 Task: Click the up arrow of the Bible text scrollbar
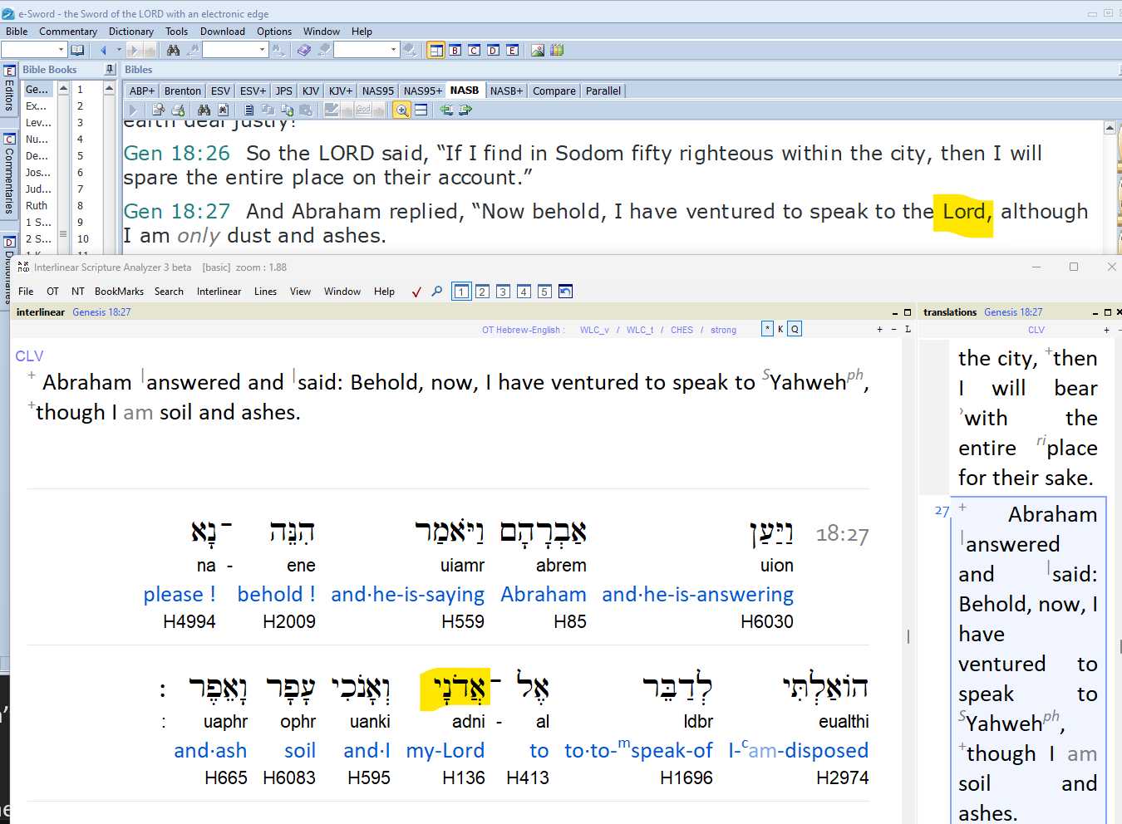[1110, 128]
